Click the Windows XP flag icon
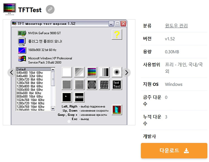 click(22, 59)
